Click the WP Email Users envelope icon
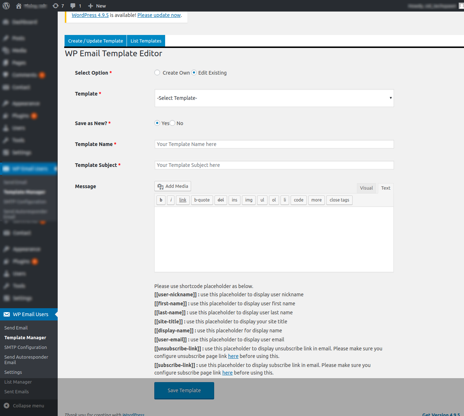Image resolution: width=464 pixels, height=416 pixels. click(7, 314)
